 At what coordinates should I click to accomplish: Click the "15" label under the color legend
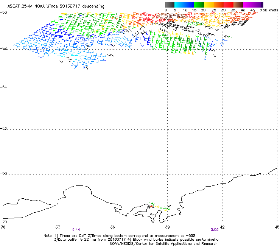point(194,10)
